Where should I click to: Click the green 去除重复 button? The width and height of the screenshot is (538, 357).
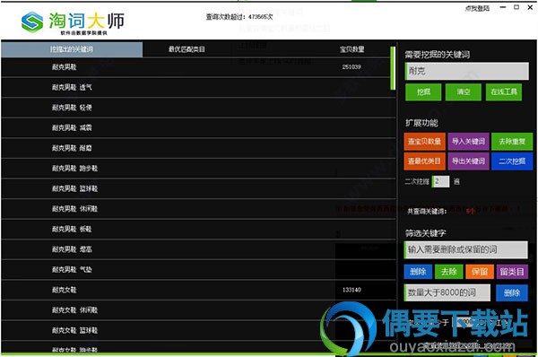512,142
